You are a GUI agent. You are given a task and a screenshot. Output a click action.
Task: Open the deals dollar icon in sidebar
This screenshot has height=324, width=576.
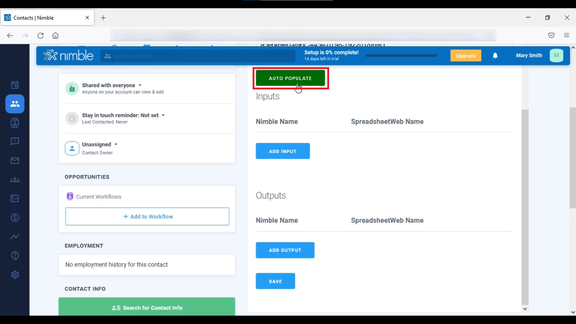(15, 217)
